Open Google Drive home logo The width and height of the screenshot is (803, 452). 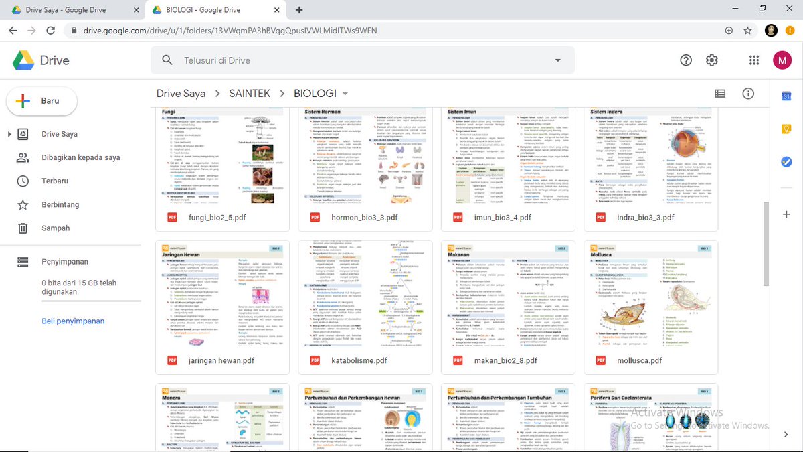41,60
